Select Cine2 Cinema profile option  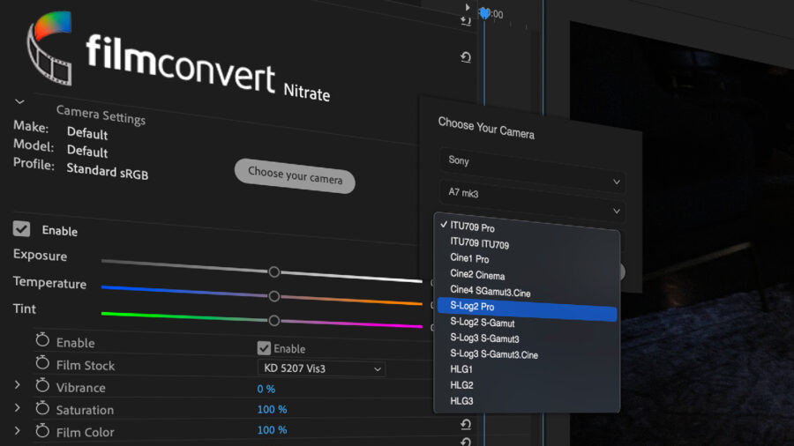pos(477,275)
